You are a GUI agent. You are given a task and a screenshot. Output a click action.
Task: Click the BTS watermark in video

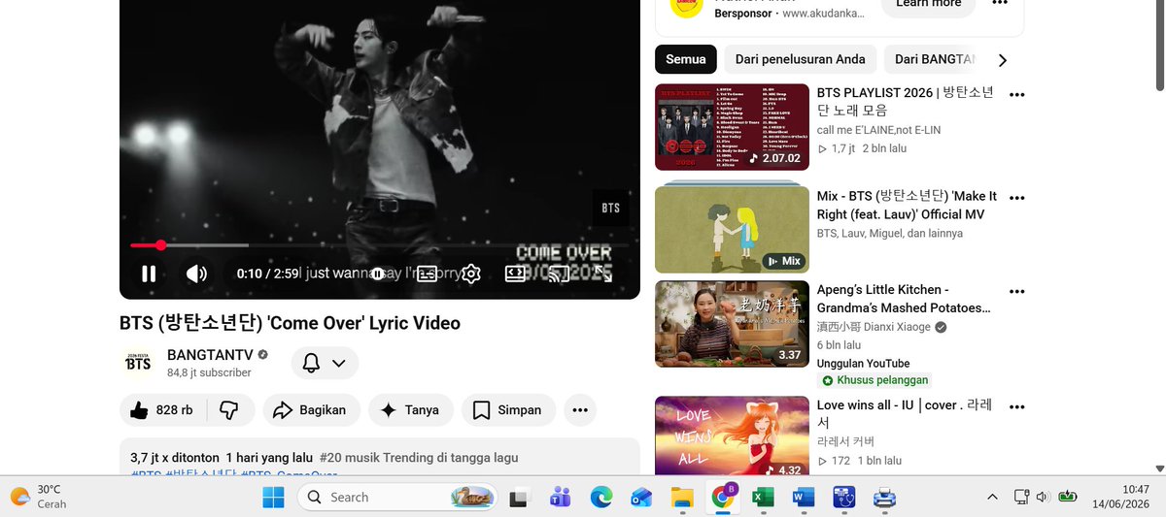click(610, 208)
